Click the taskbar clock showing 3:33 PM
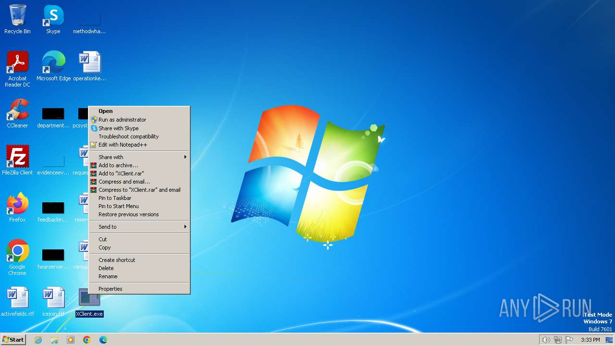 590,340
